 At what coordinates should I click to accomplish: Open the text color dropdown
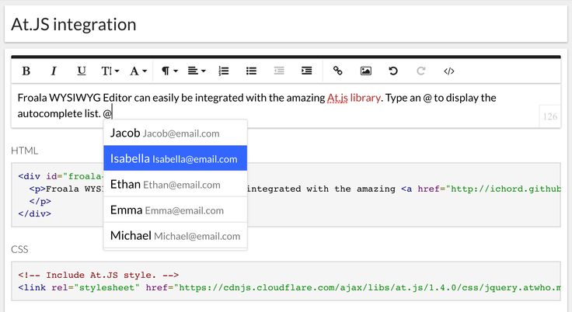point(138,71)
